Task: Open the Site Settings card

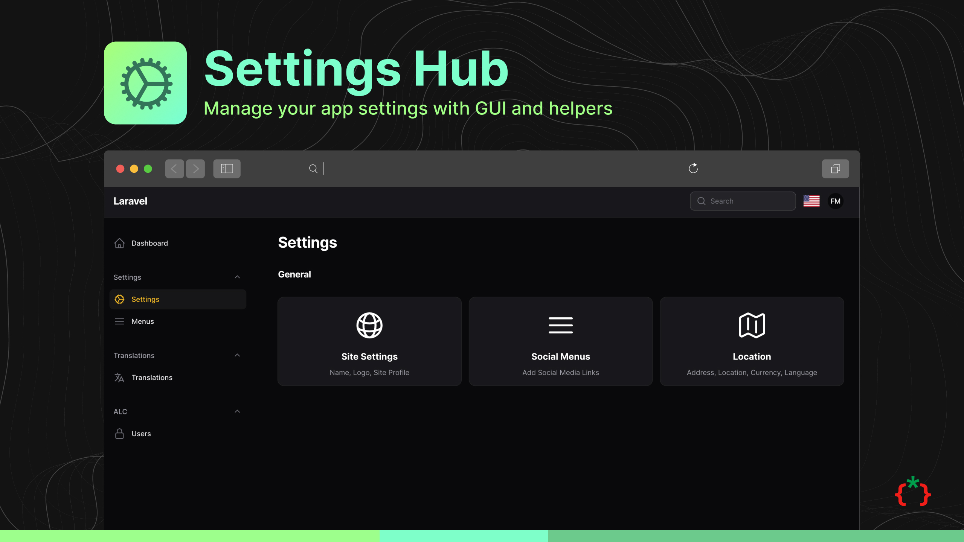Action: 369,341
